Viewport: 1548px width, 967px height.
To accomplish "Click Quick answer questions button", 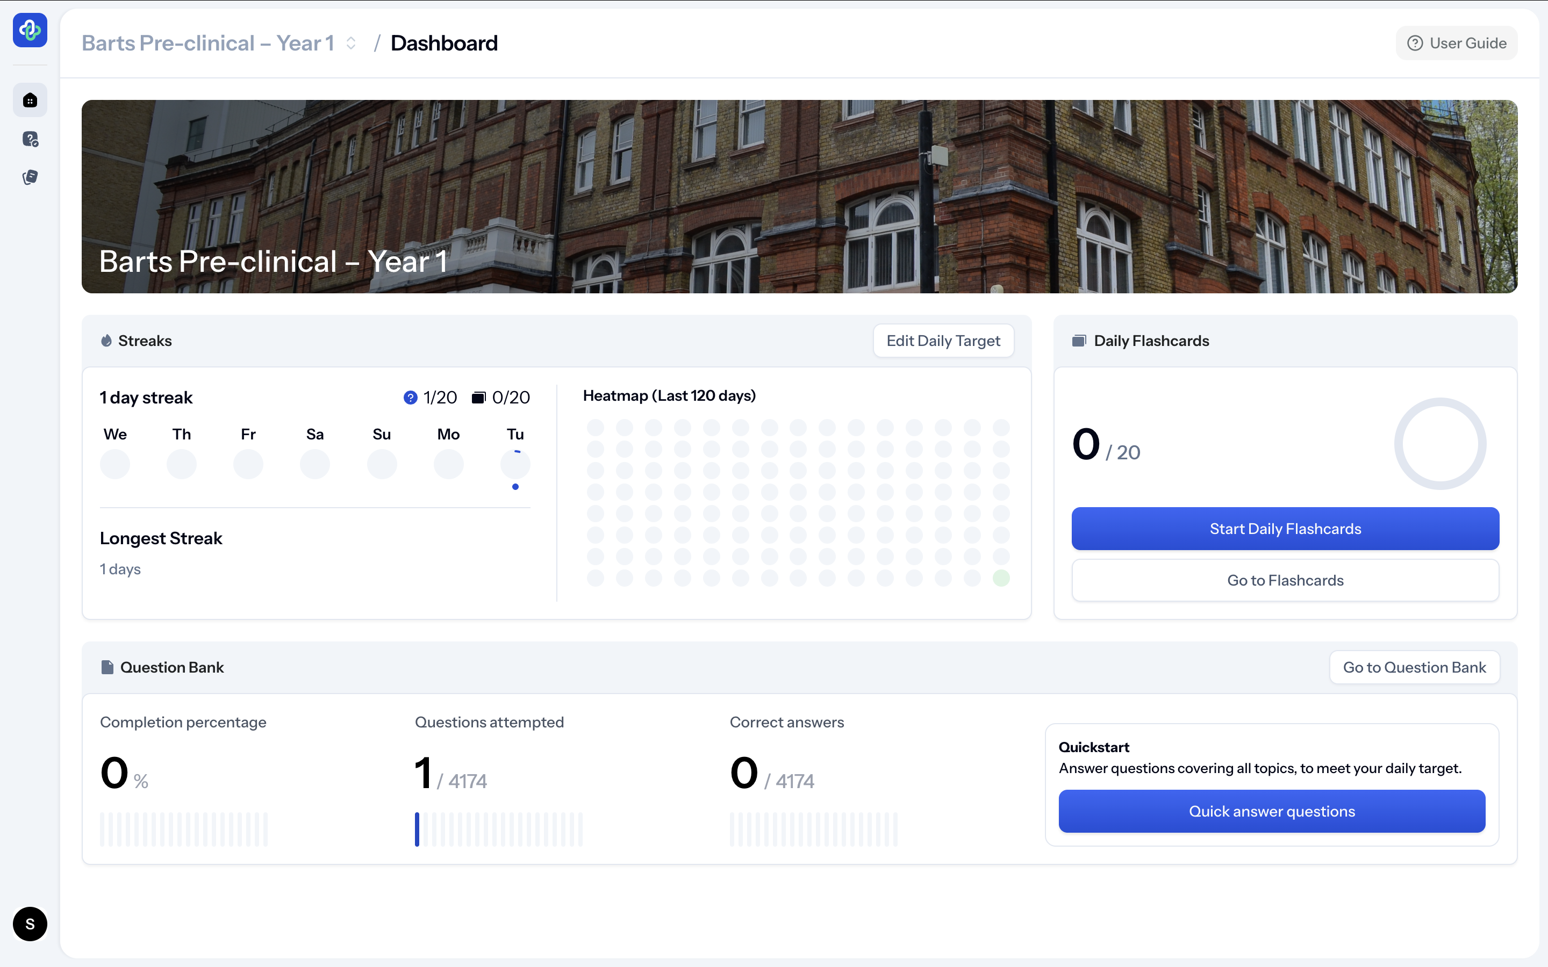I will click(1271, 811).
